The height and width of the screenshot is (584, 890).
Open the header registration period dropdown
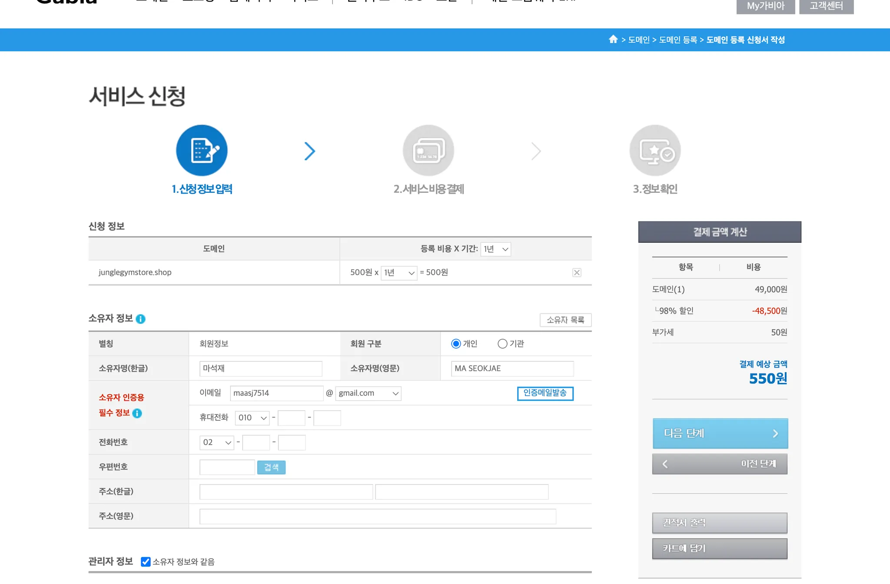[495, 249]
